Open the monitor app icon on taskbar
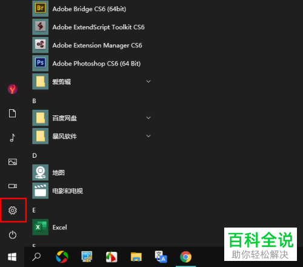This screenshot has width=303, height=267. click(87, 257)
